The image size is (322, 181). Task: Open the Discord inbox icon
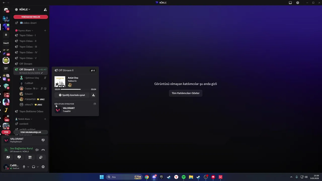(x=290, y=3)
